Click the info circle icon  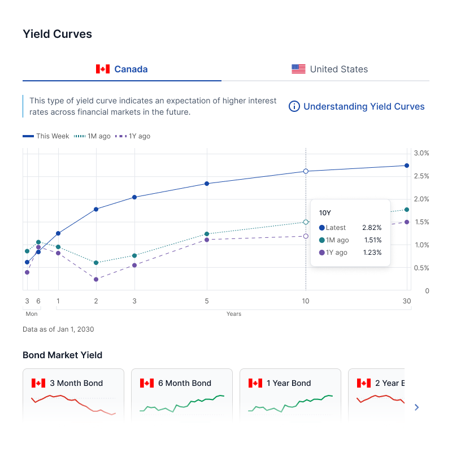(x=294, y=106)
